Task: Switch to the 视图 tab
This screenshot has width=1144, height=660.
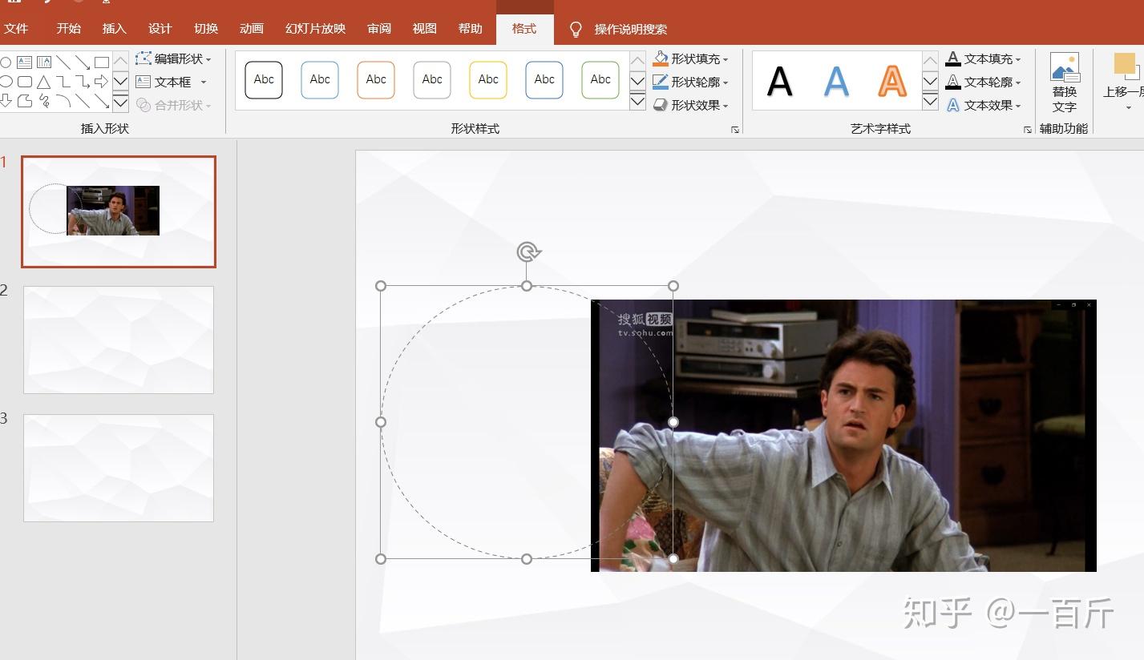Action: [425, 29]
